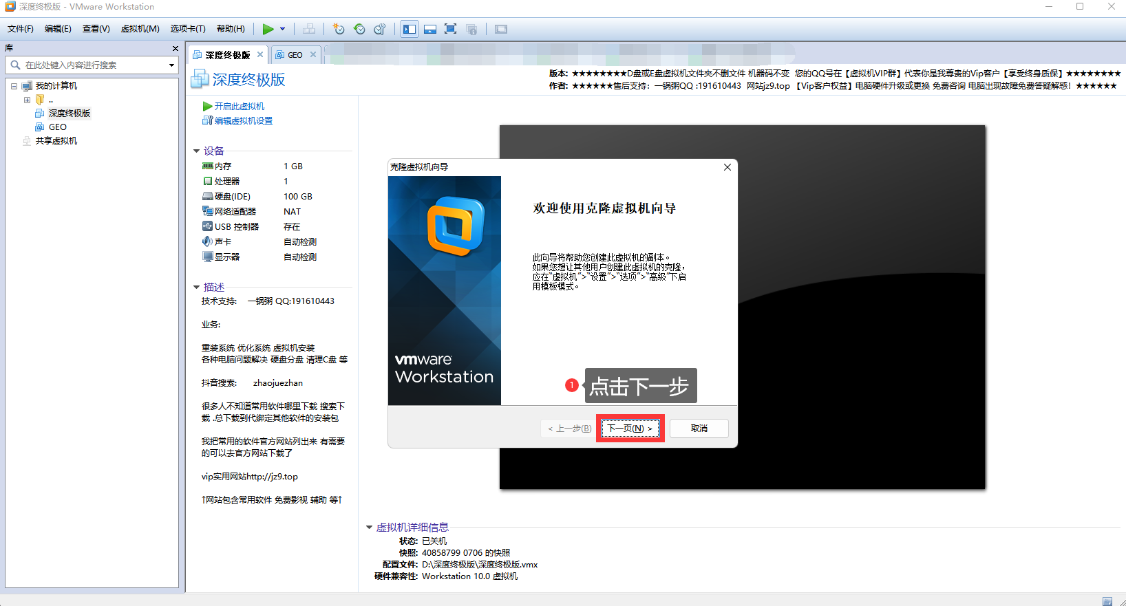
Task: Close the 深度终极版 tab
Action: point(260,54)
